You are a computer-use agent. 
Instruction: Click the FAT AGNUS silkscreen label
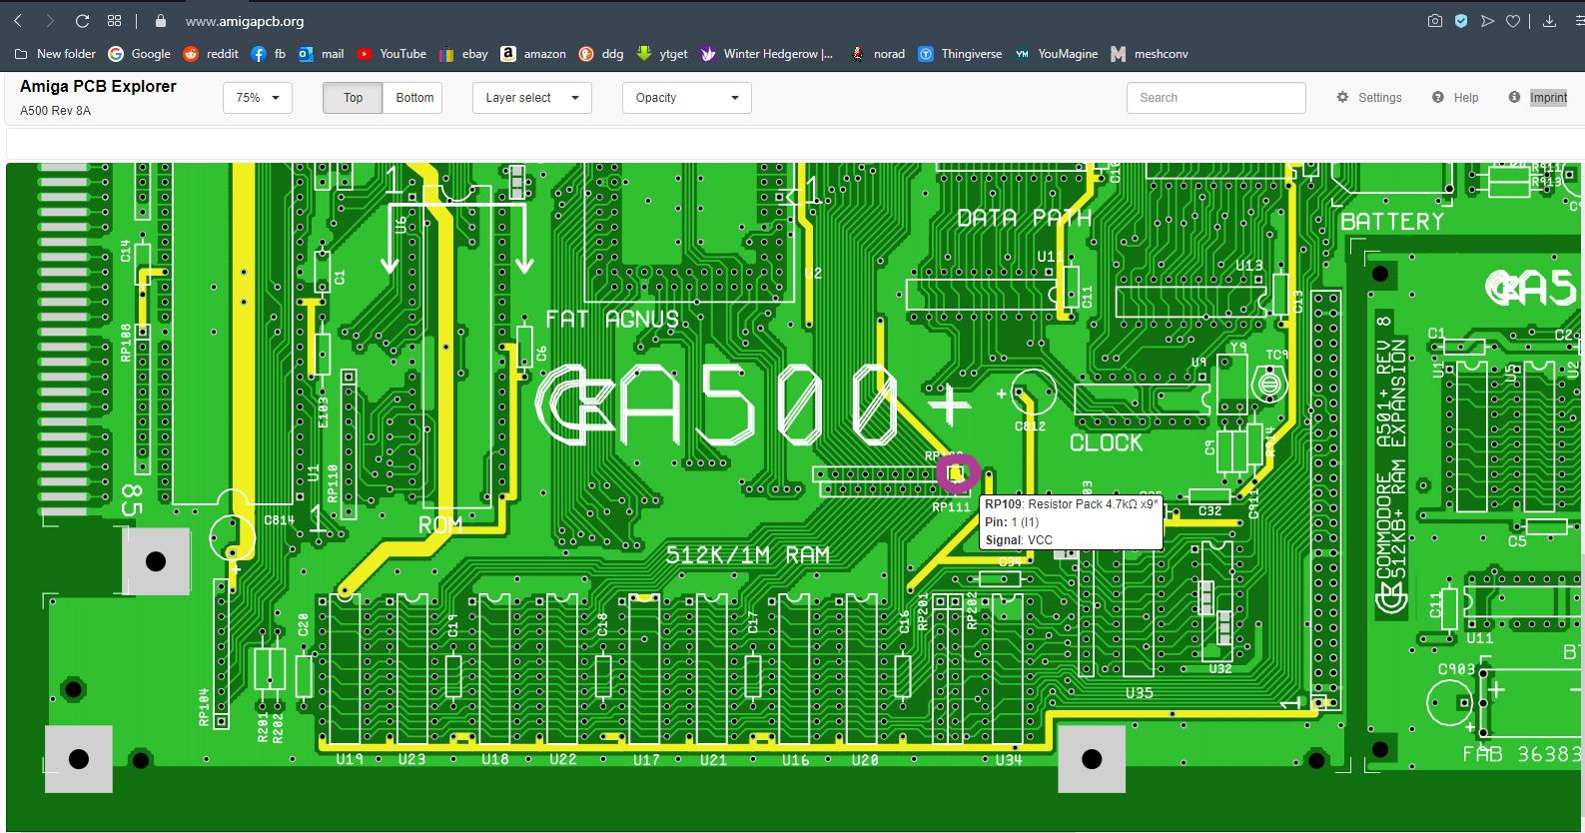click(612, 320)
